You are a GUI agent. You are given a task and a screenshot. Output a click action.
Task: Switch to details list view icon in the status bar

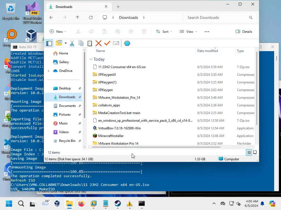(x=249, y=153)
